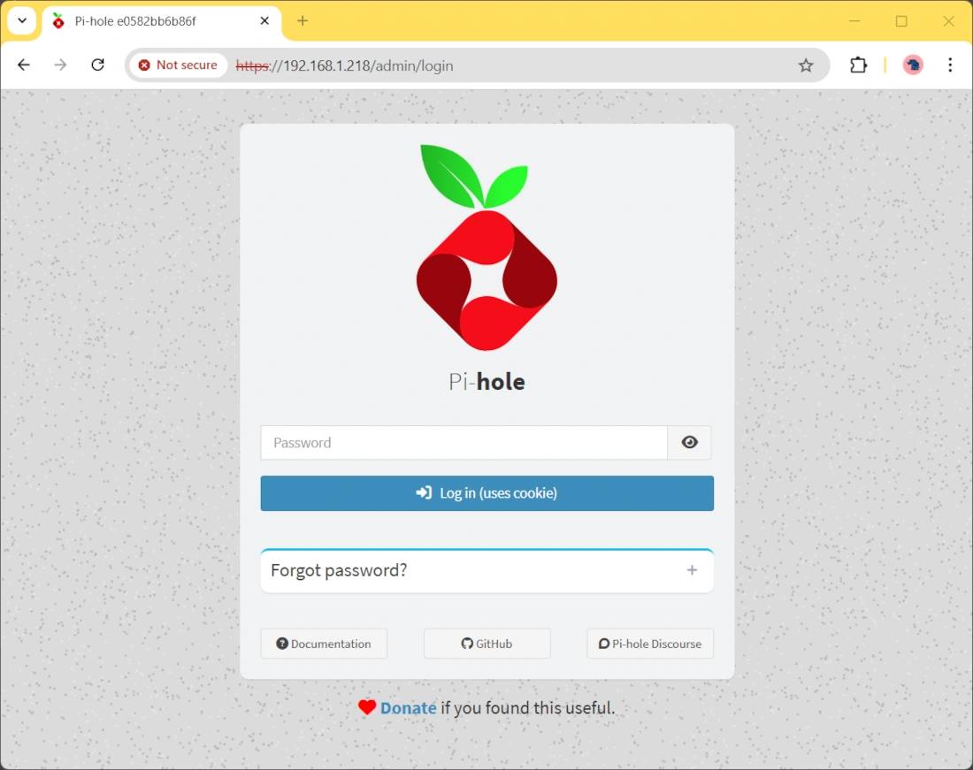Follow the Donate link
This screenshot has height=770, width=973.
click(x=408, y=707)
